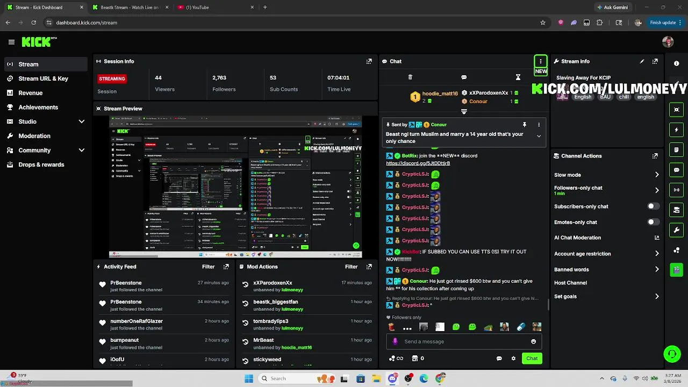Click the stream preview frame icon in right sidebar
The width and height of the screenshot is (688, 387).
(676, 110)
